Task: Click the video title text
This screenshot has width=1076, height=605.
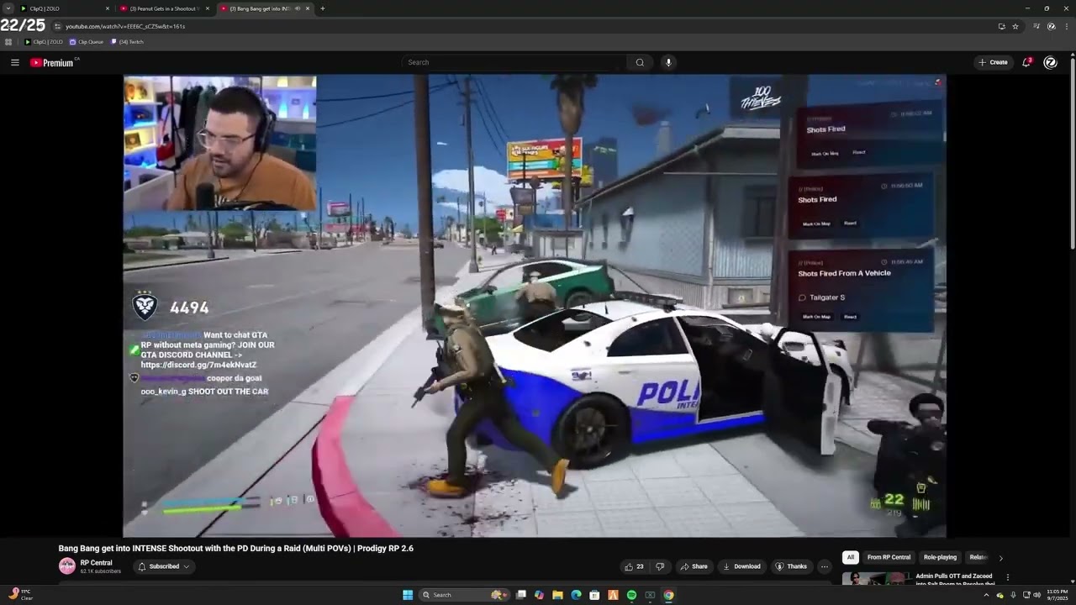Action: 235,548
